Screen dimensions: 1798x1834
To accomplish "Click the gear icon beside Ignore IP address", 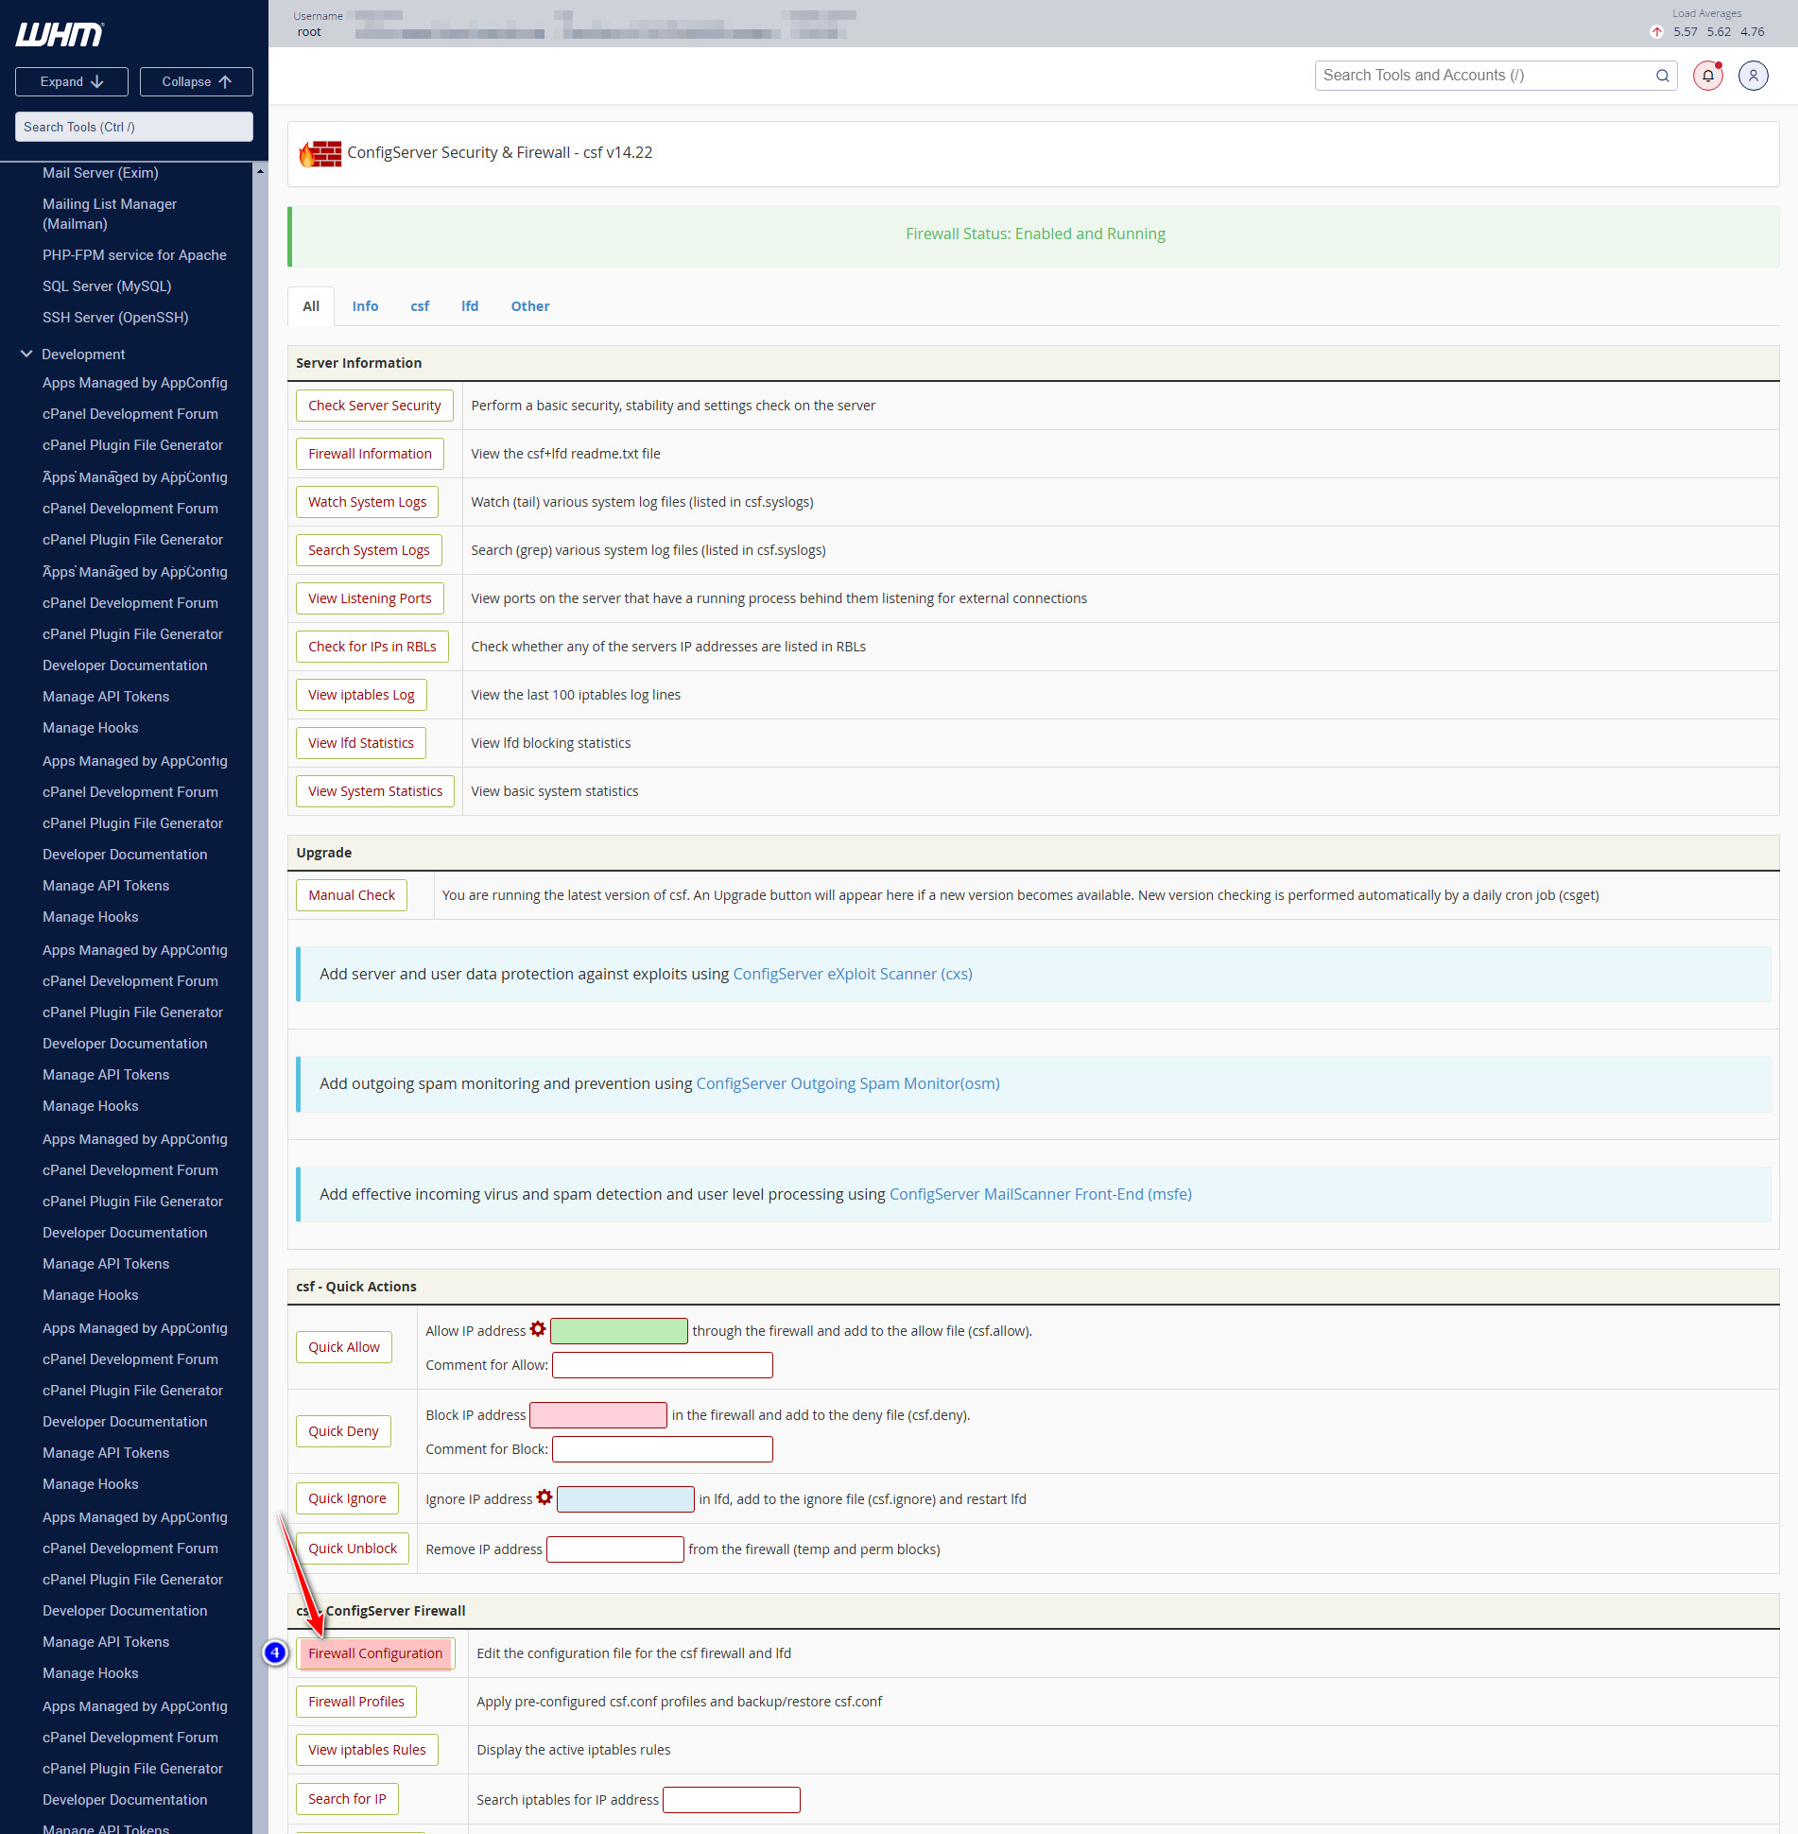I will point(545,1497).
